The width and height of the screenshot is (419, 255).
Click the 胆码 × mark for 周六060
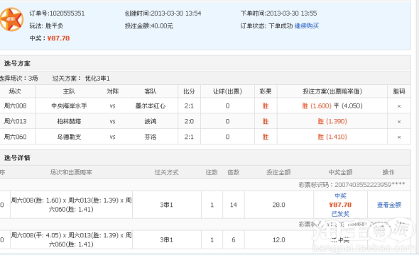coord(399,137)
